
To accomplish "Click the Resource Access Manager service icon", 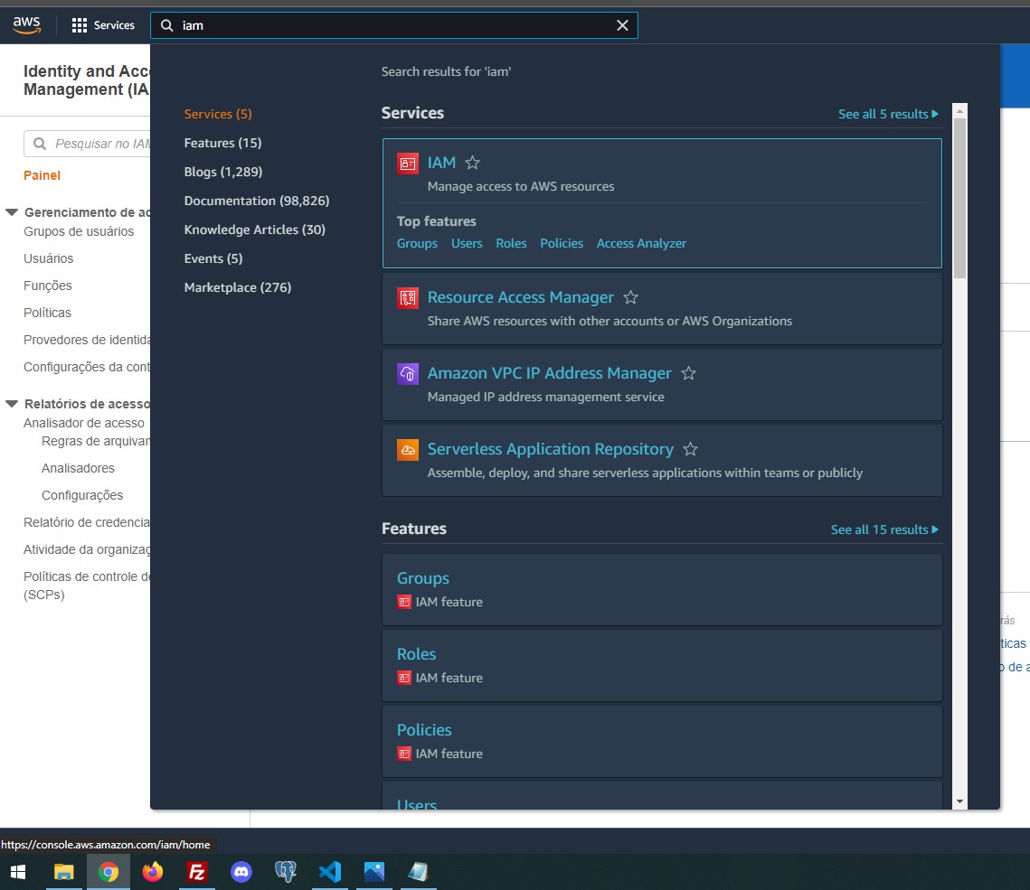I will pyautogui.click(x=408, y=298).
